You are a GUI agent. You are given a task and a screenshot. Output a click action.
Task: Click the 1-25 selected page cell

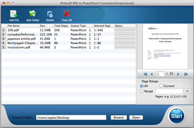pyautogui.click(x=97, y=35)
